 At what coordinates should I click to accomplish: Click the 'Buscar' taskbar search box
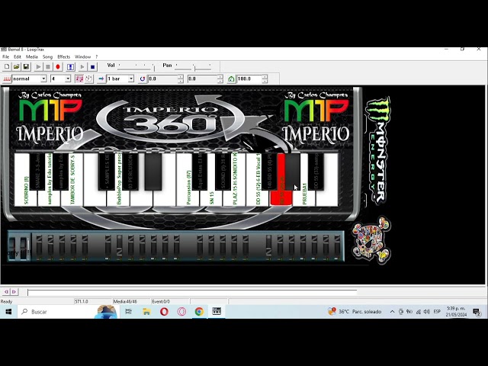tap(67, 312)
